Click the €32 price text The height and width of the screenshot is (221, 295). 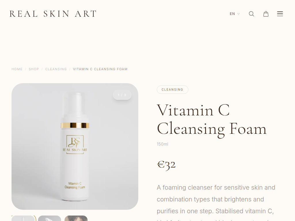[x=166, y=165]
